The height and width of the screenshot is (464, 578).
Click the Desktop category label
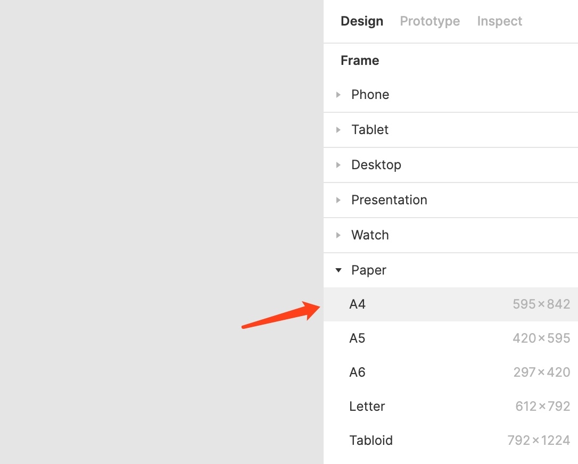coord(376,165)
